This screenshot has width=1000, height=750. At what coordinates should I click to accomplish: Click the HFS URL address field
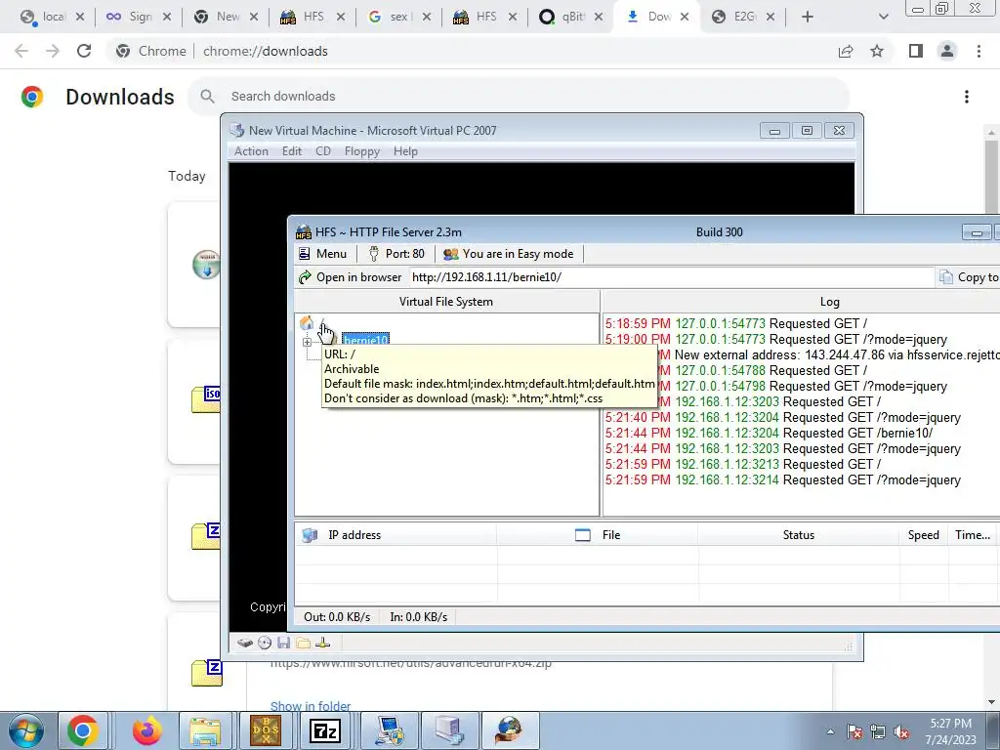click(670, 277)
